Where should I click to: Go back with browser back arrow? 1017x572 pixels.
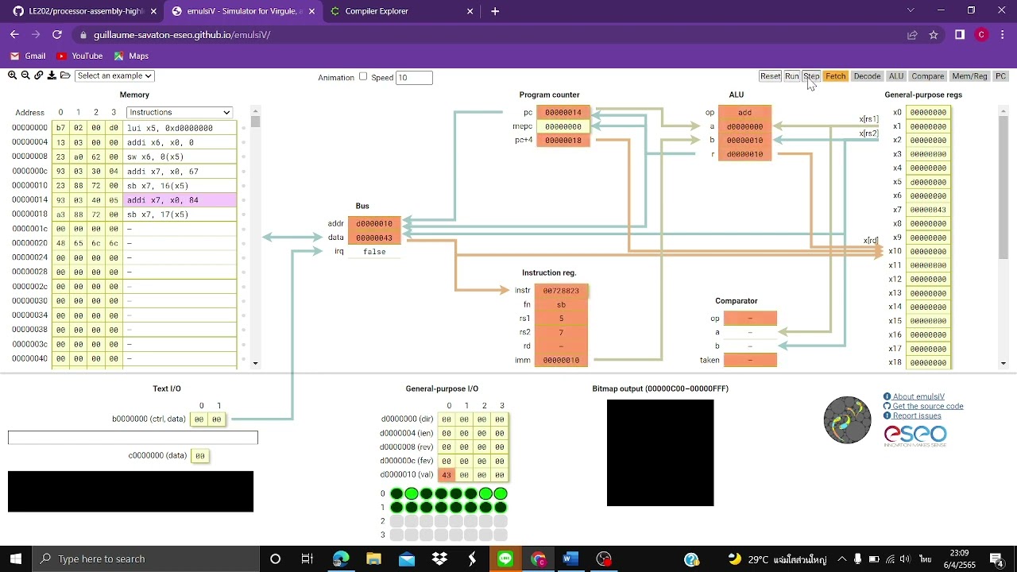click(14, 35)
